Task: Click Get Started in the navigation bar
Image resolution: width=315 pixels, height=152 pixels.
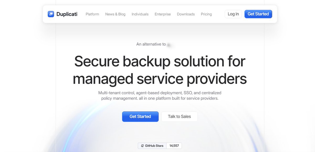Action: point(258,14)
